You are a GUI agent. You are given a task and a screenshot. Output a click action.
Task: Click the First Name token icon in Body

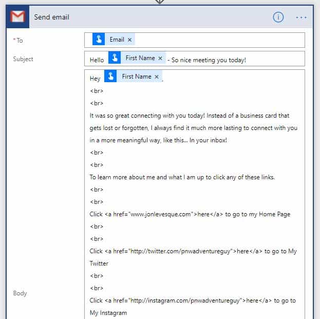point(111,77)
